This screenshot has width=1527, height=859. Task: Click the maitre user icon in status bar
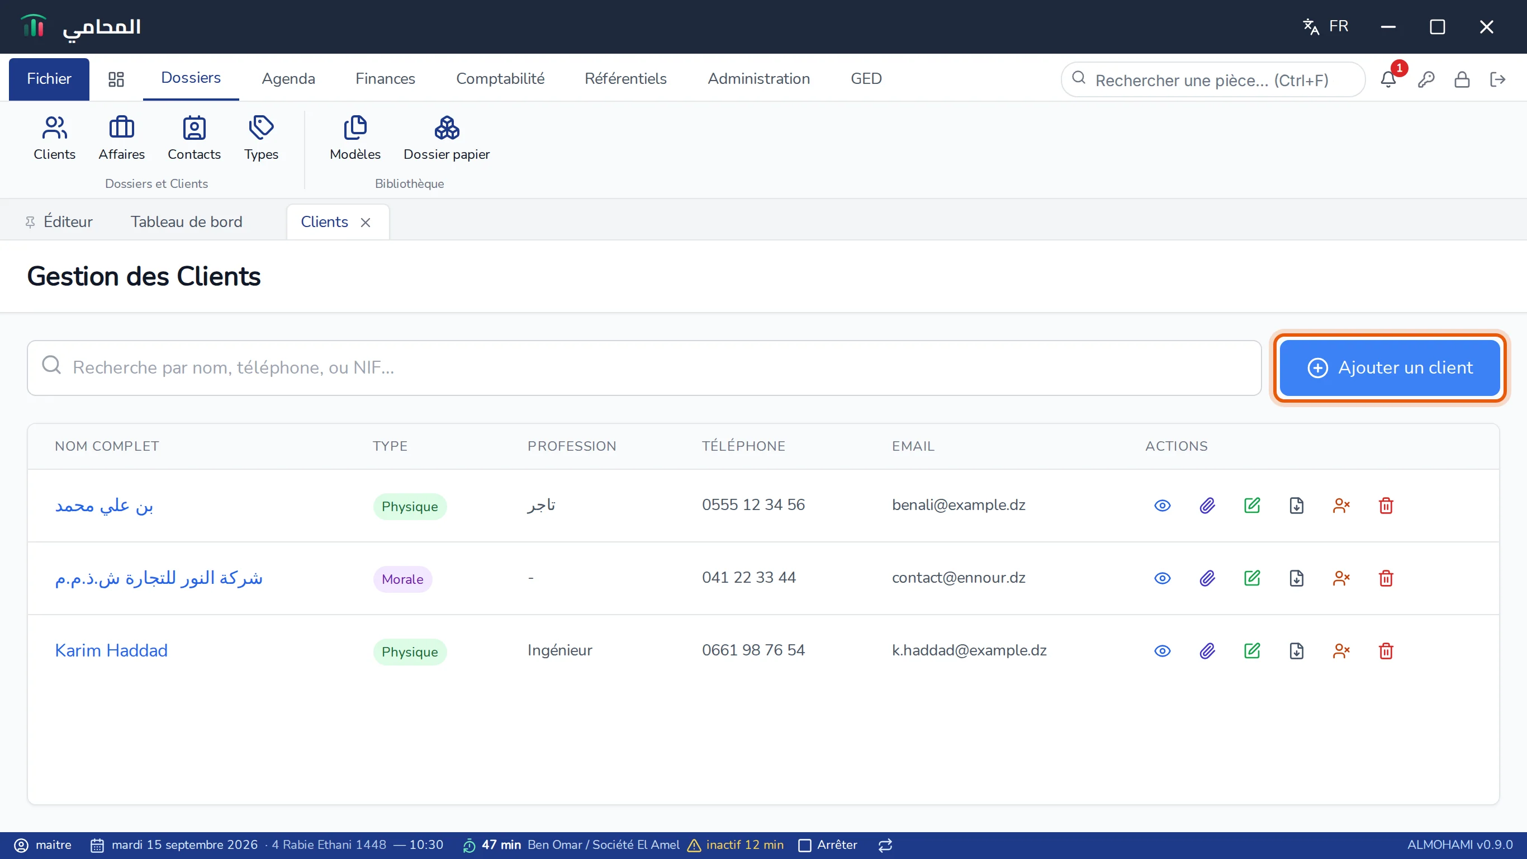coord(21,846)
